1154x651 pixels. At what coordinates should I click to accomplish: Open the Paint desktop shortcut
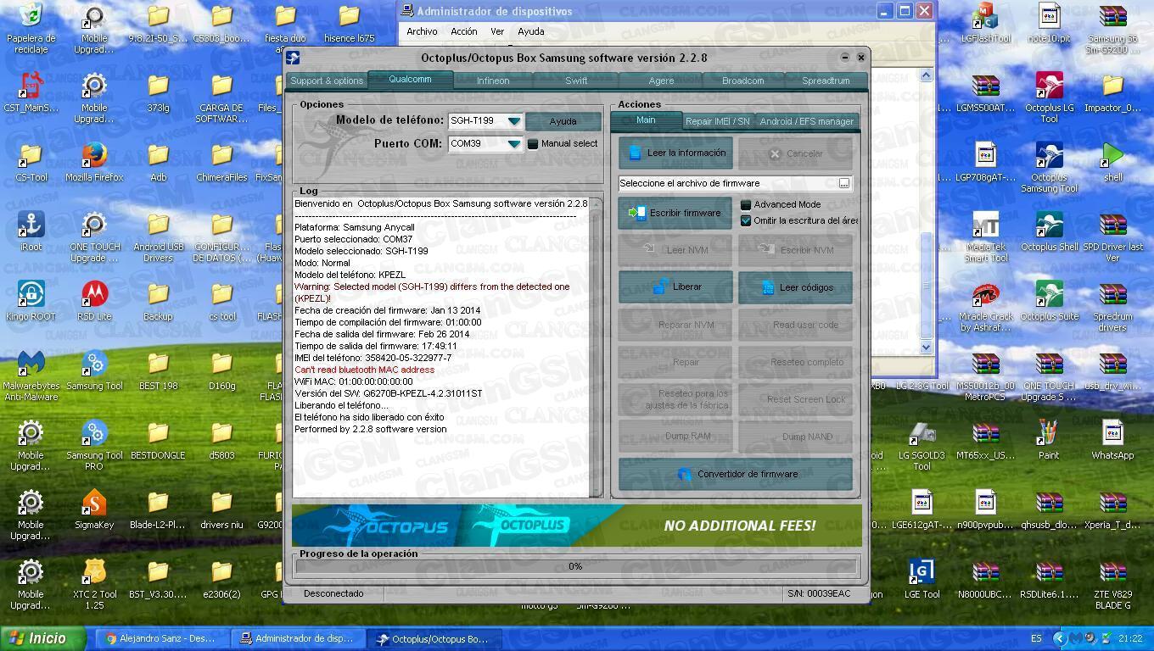click(x=1049, y=440)
